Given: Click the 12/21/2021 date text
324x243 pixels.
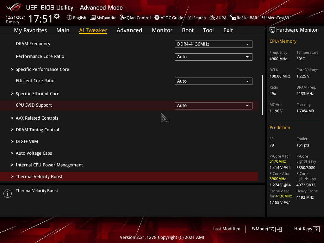Looking at the screenshot, I should coord(16,17).
